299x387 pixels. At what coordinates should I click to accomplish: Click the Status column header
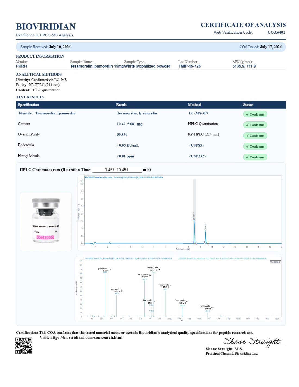[x=248, y=105]
